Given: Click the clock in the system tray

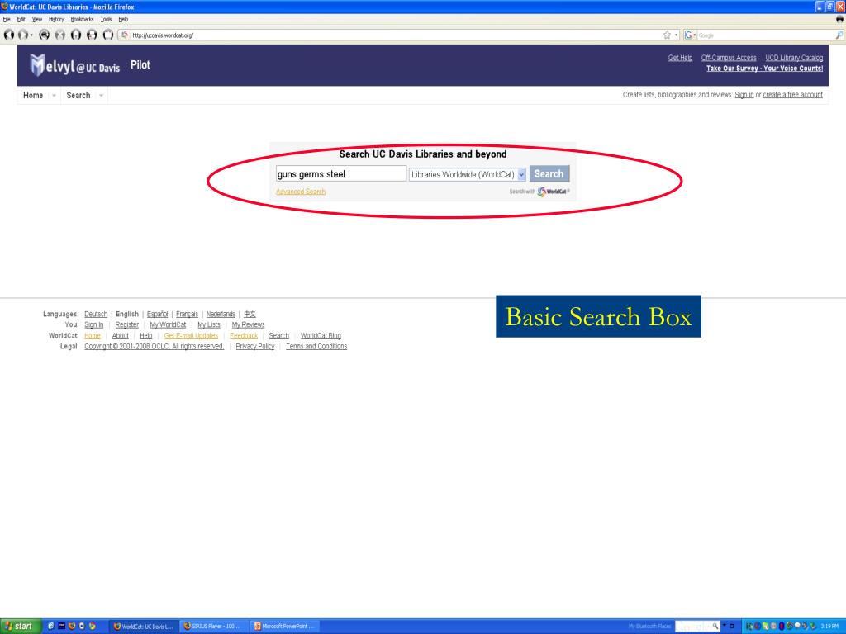Looking at the screenshot, I should point(829,626).
